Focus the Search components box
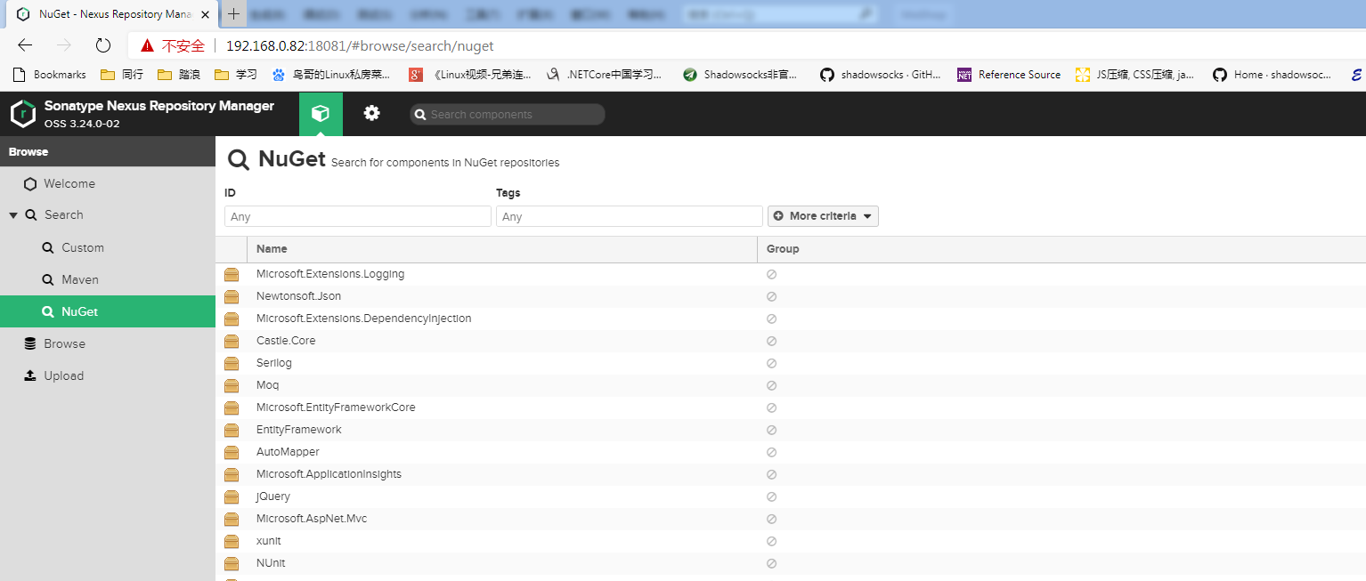This screenshot has width=1366, height=581. point(513,114)
